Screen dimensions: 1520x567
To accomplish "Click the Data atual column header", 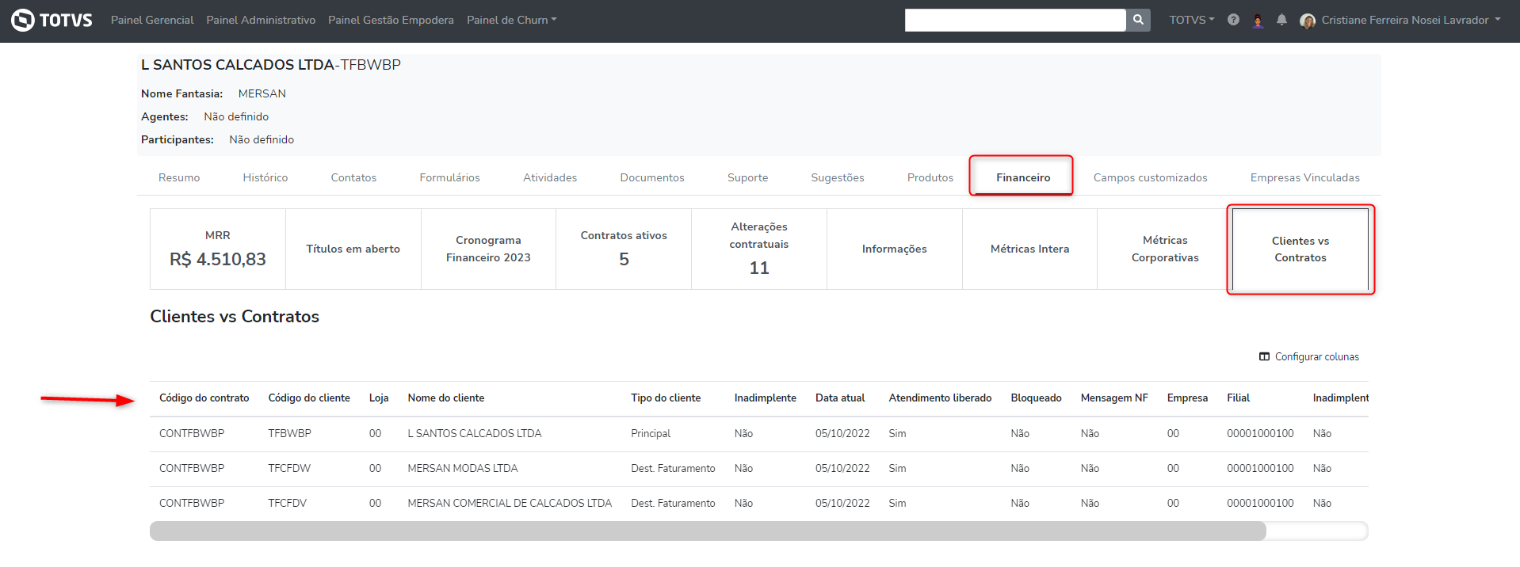I will coord(840,398).
